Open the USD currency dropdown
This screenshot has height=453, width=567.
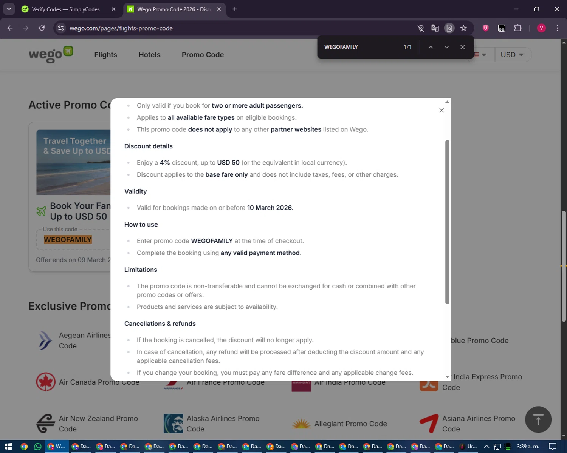[x=512, y=55]
